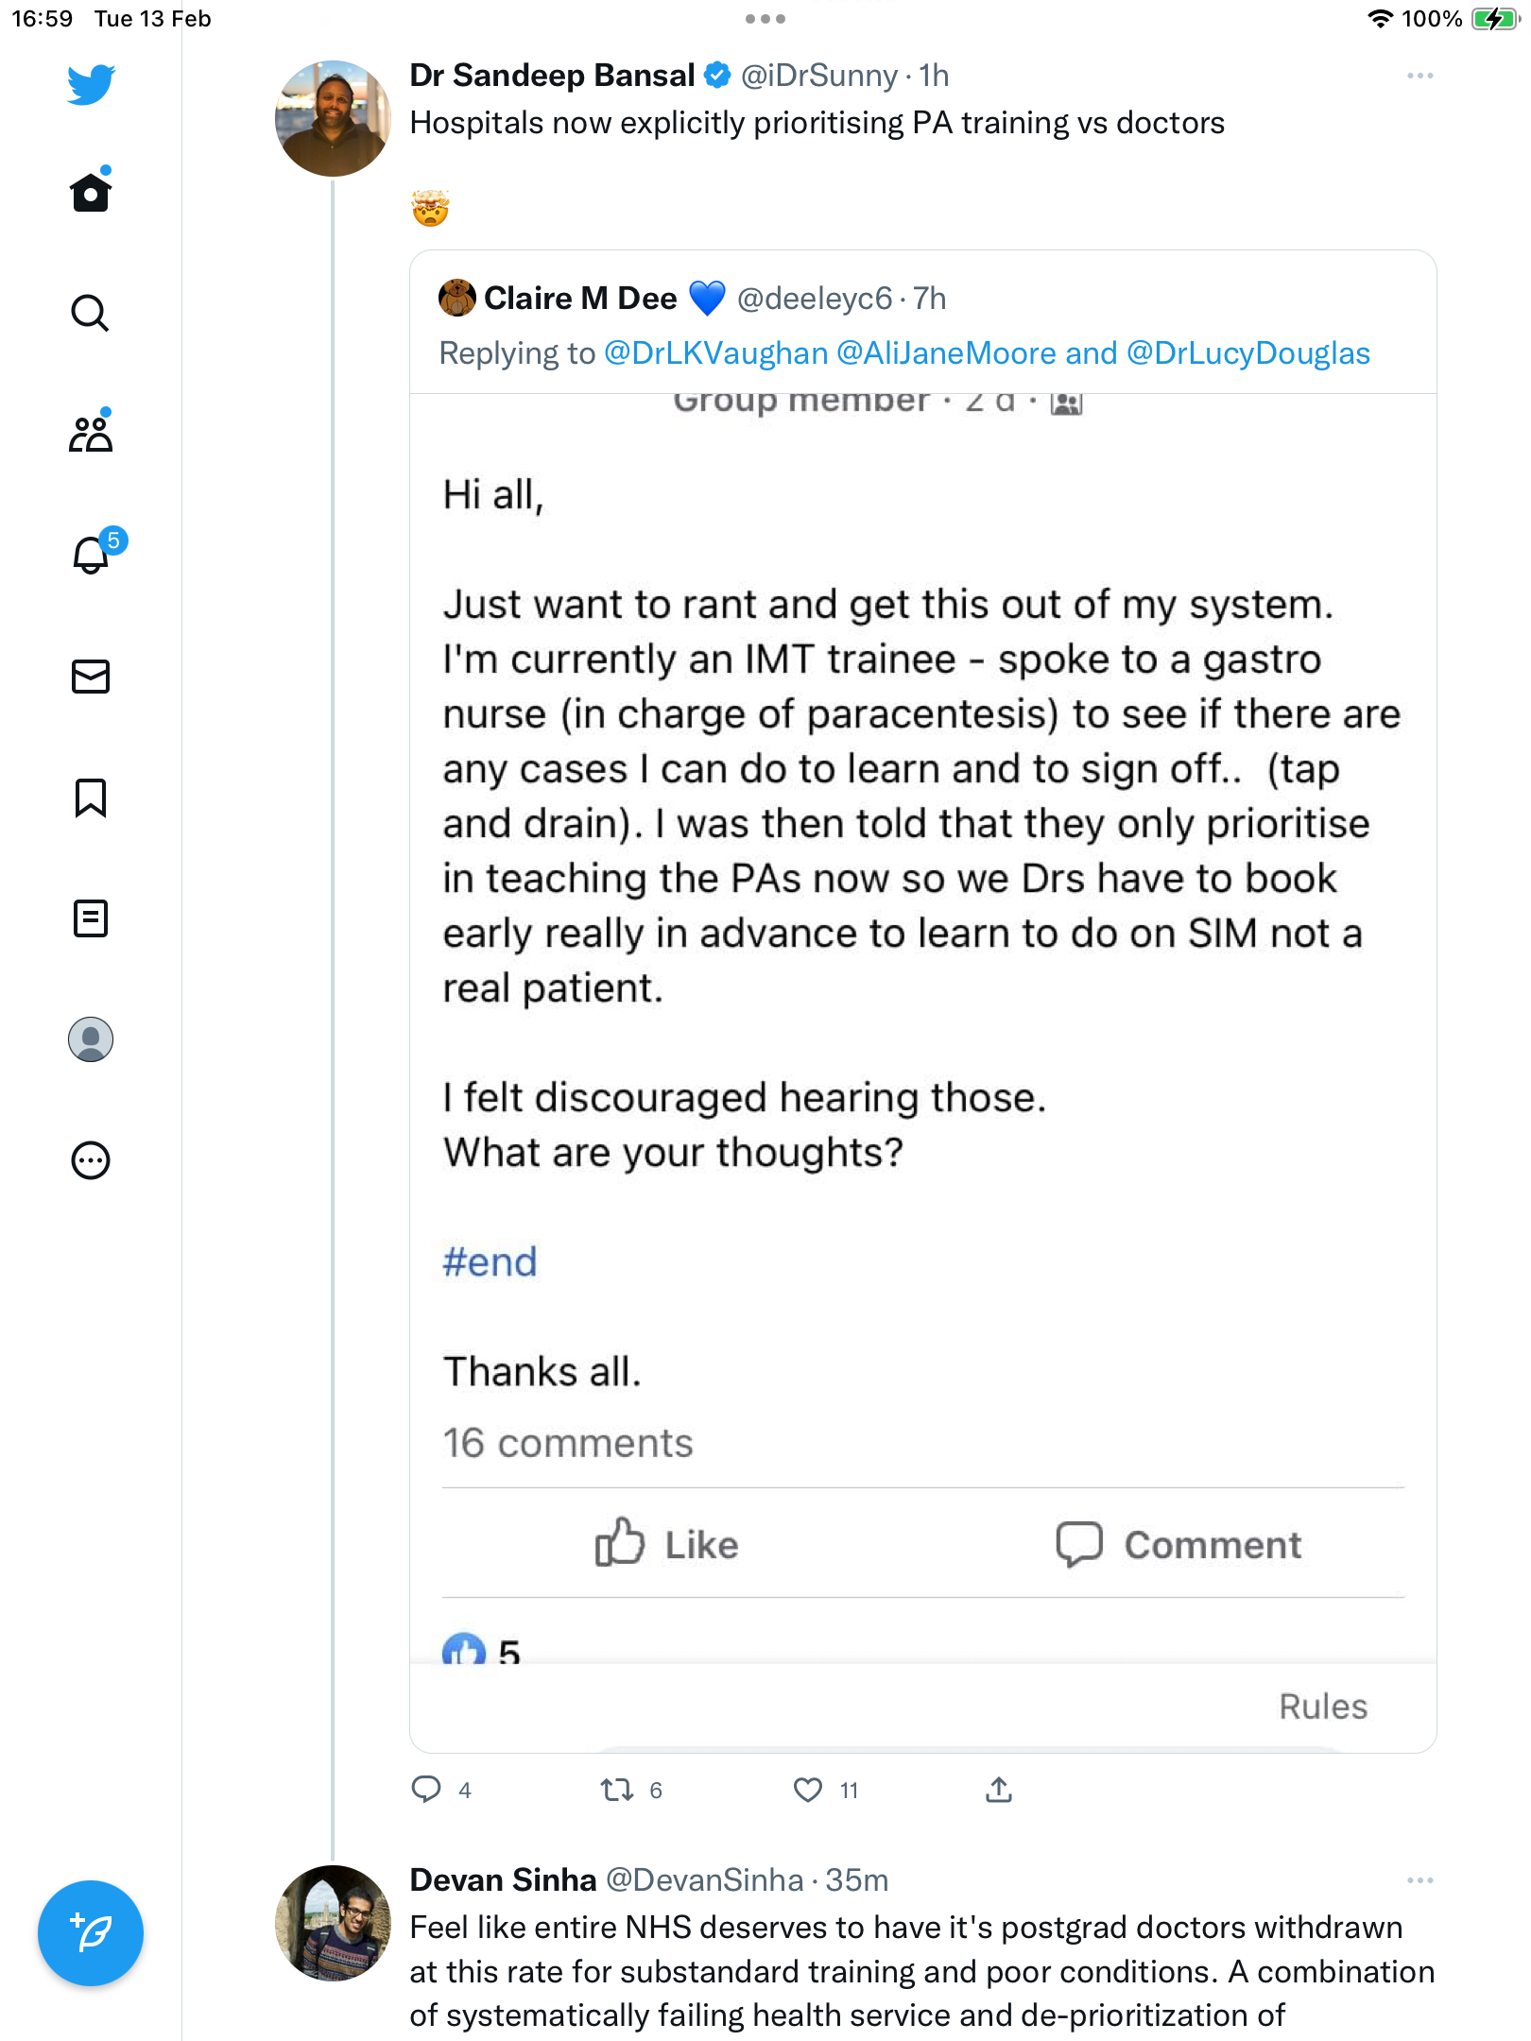Open the Search magnifier icon
The height and width of the screenshot is (2041, 1531).
coord(91,313)
